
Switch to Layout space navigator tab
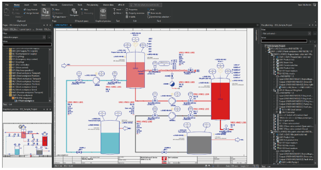[27, 29]
